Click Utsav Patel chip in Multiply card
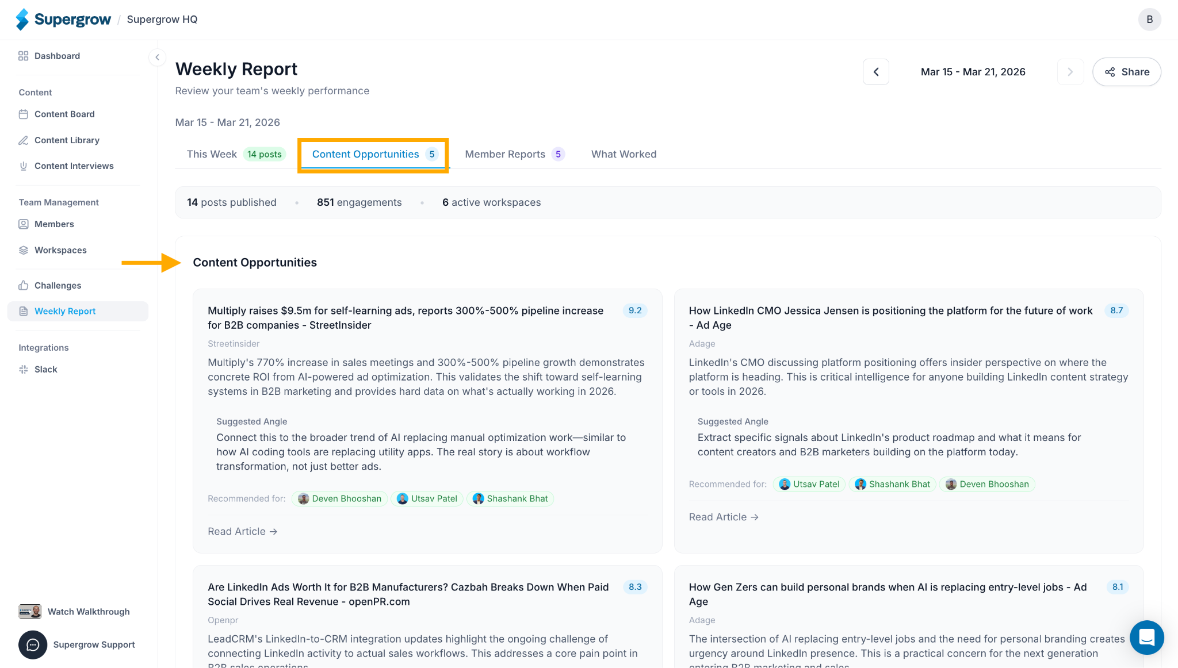Image resolution: width=1178 pixels, height=668 pixels. click(x=427, y=498)
